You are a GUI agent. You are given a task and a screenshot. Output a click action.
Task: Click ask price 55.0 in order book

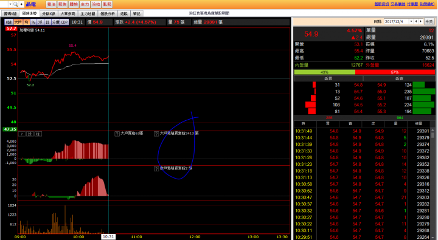tap(381, 92)
